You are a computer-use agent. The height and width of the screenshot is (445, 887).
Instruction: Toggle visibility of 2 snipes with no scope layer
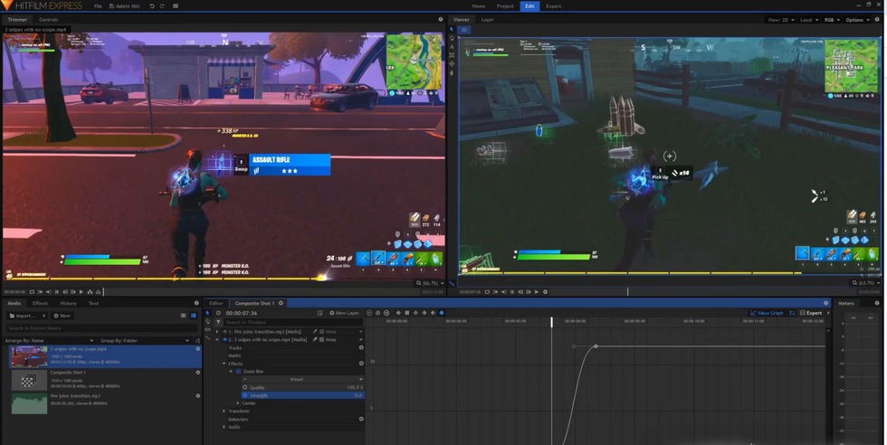(224, 340)
